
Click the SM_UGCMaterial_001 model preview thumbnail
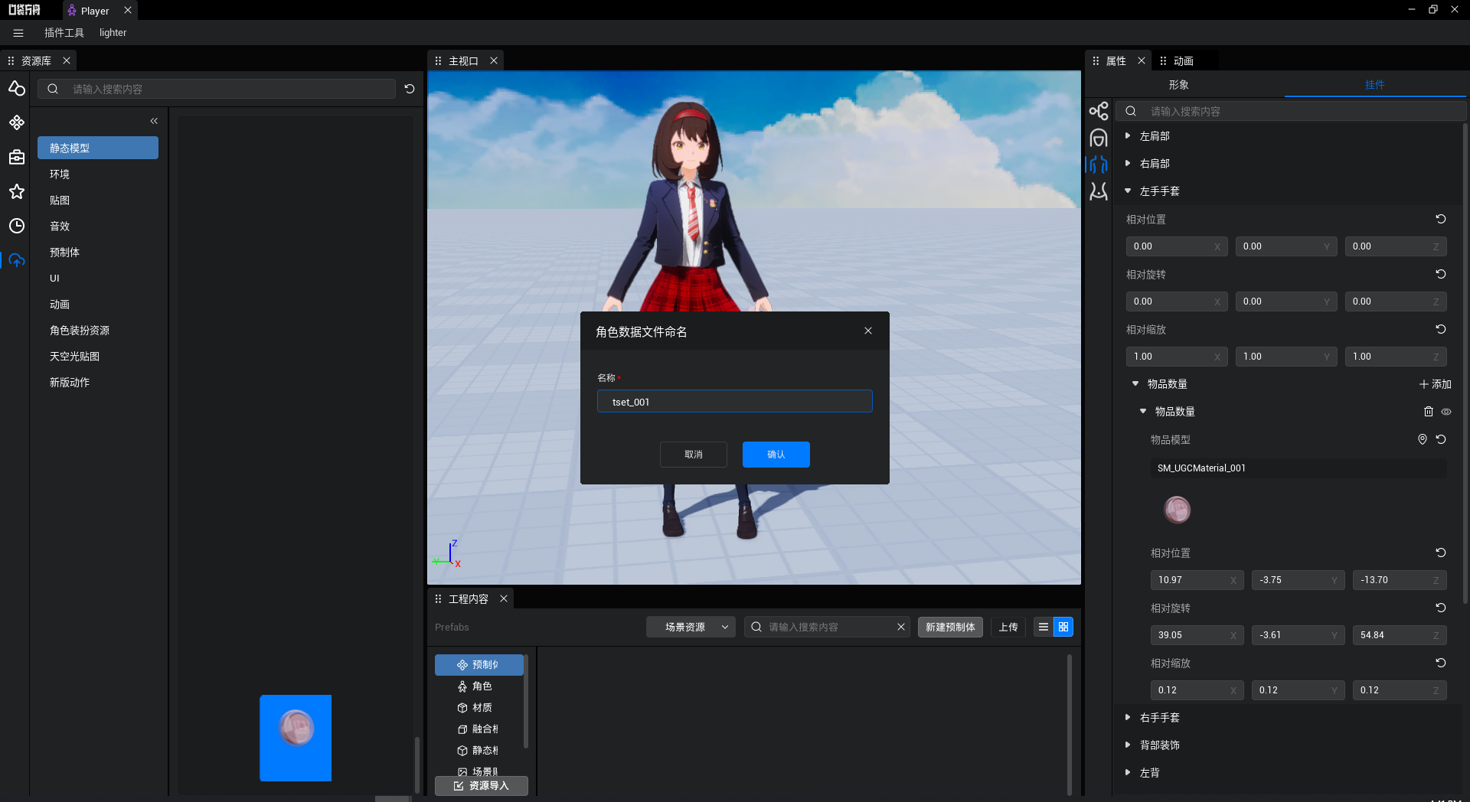pos(1178,510)
